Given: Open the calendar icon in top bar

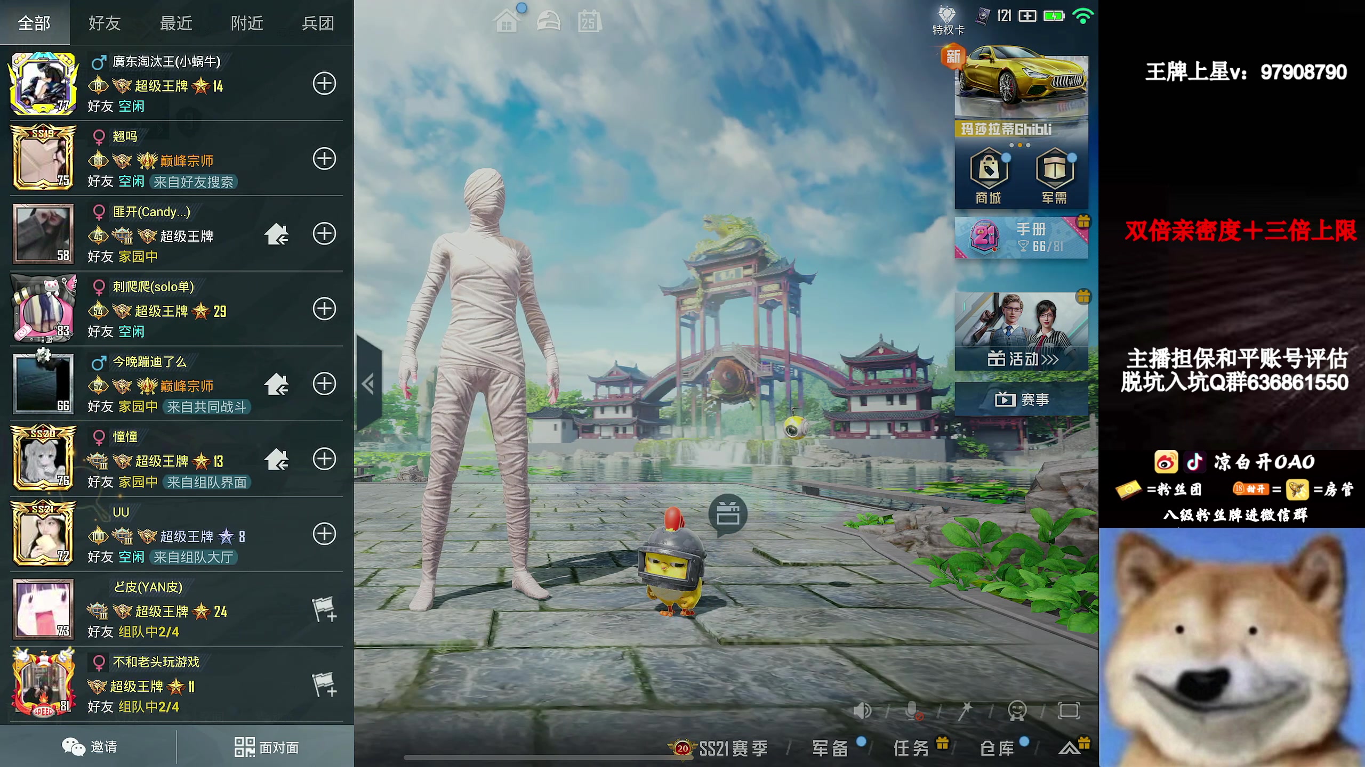Looking at the screenshot, I should click(590, 21).
